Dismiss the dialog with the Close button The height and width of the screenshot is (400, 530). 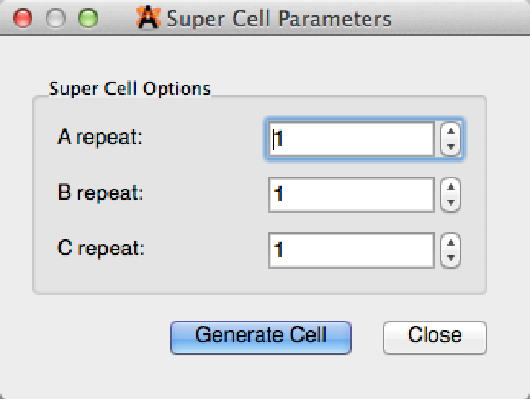tap(434, 336)
